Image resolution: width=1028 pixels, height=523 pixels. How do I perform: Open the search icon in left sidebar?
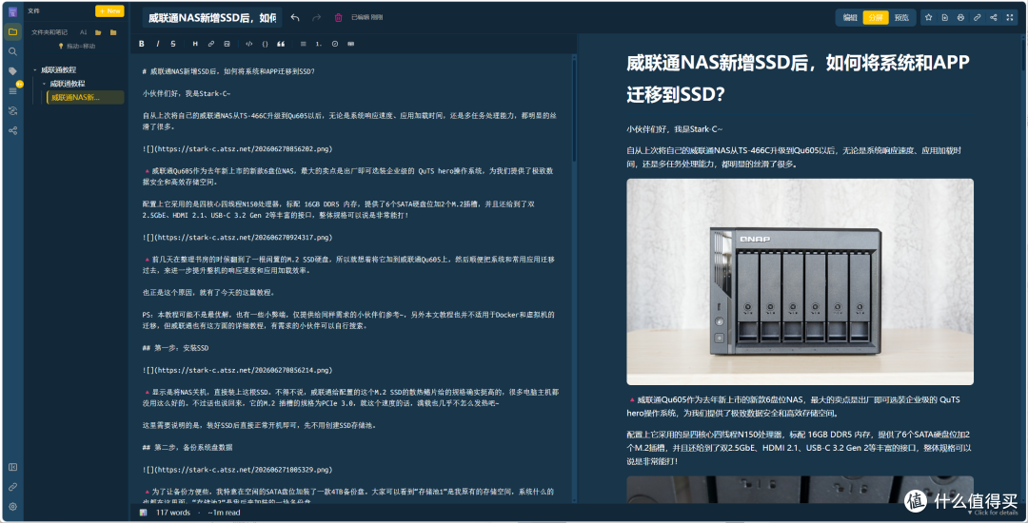(12, 51)
